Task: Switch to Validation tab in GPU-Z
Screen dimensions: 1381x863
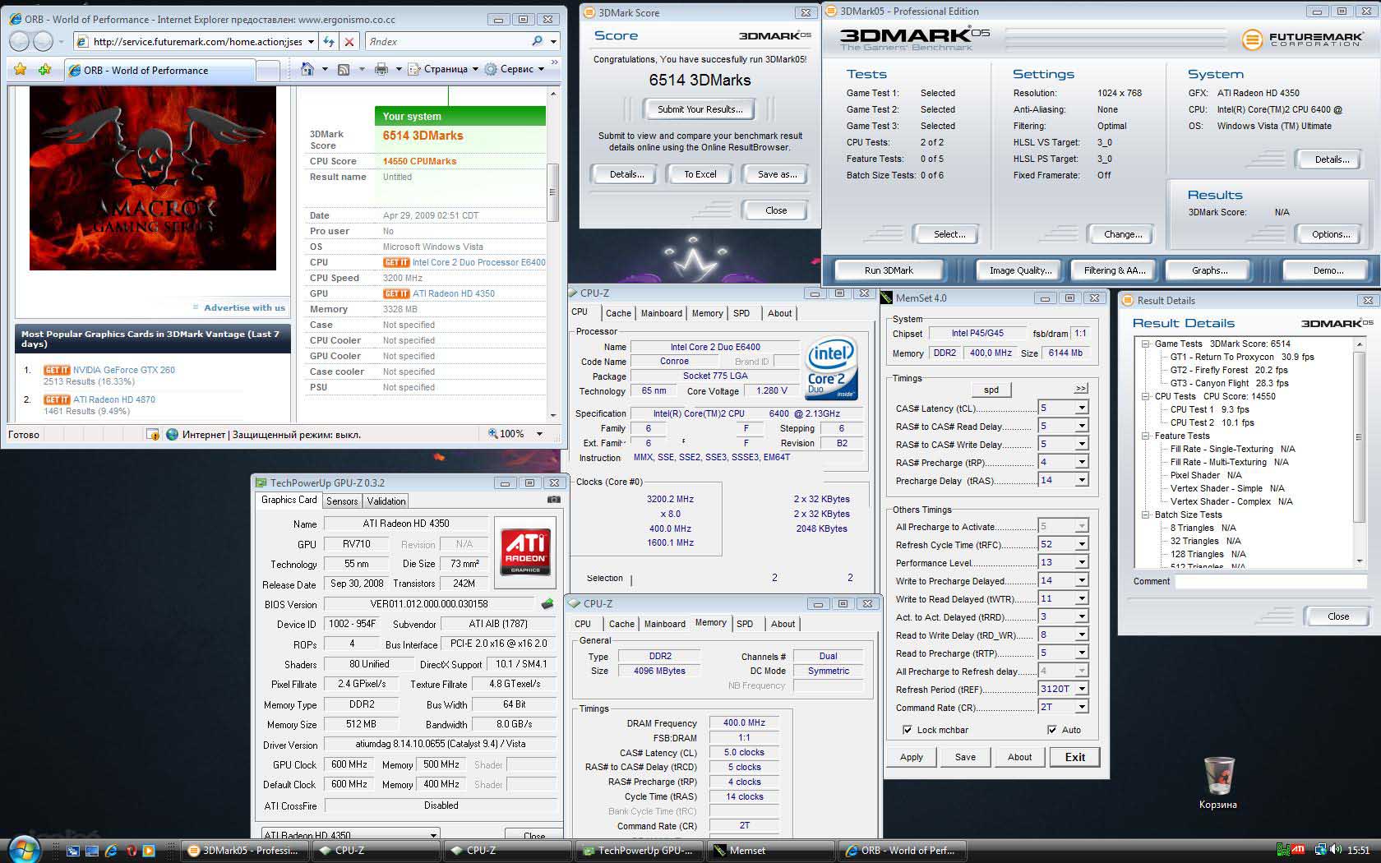Action: 386,501
